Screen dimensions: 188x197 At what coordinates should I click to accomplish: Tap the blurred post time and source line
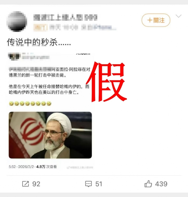pos(83,28)
